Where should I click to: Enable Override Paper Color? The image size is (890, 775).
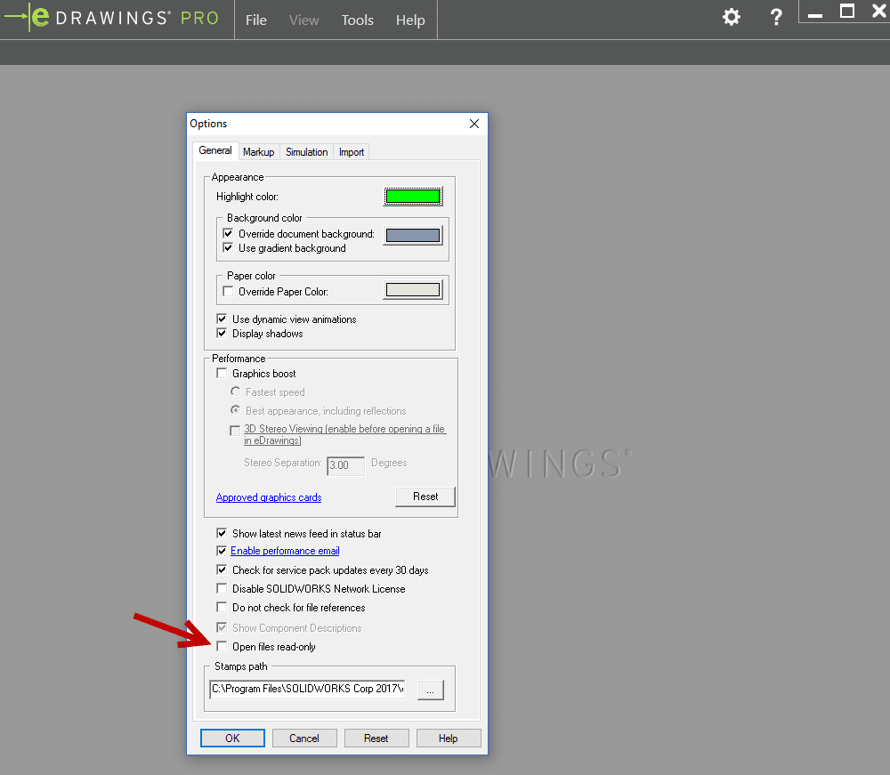pos(228,291)
